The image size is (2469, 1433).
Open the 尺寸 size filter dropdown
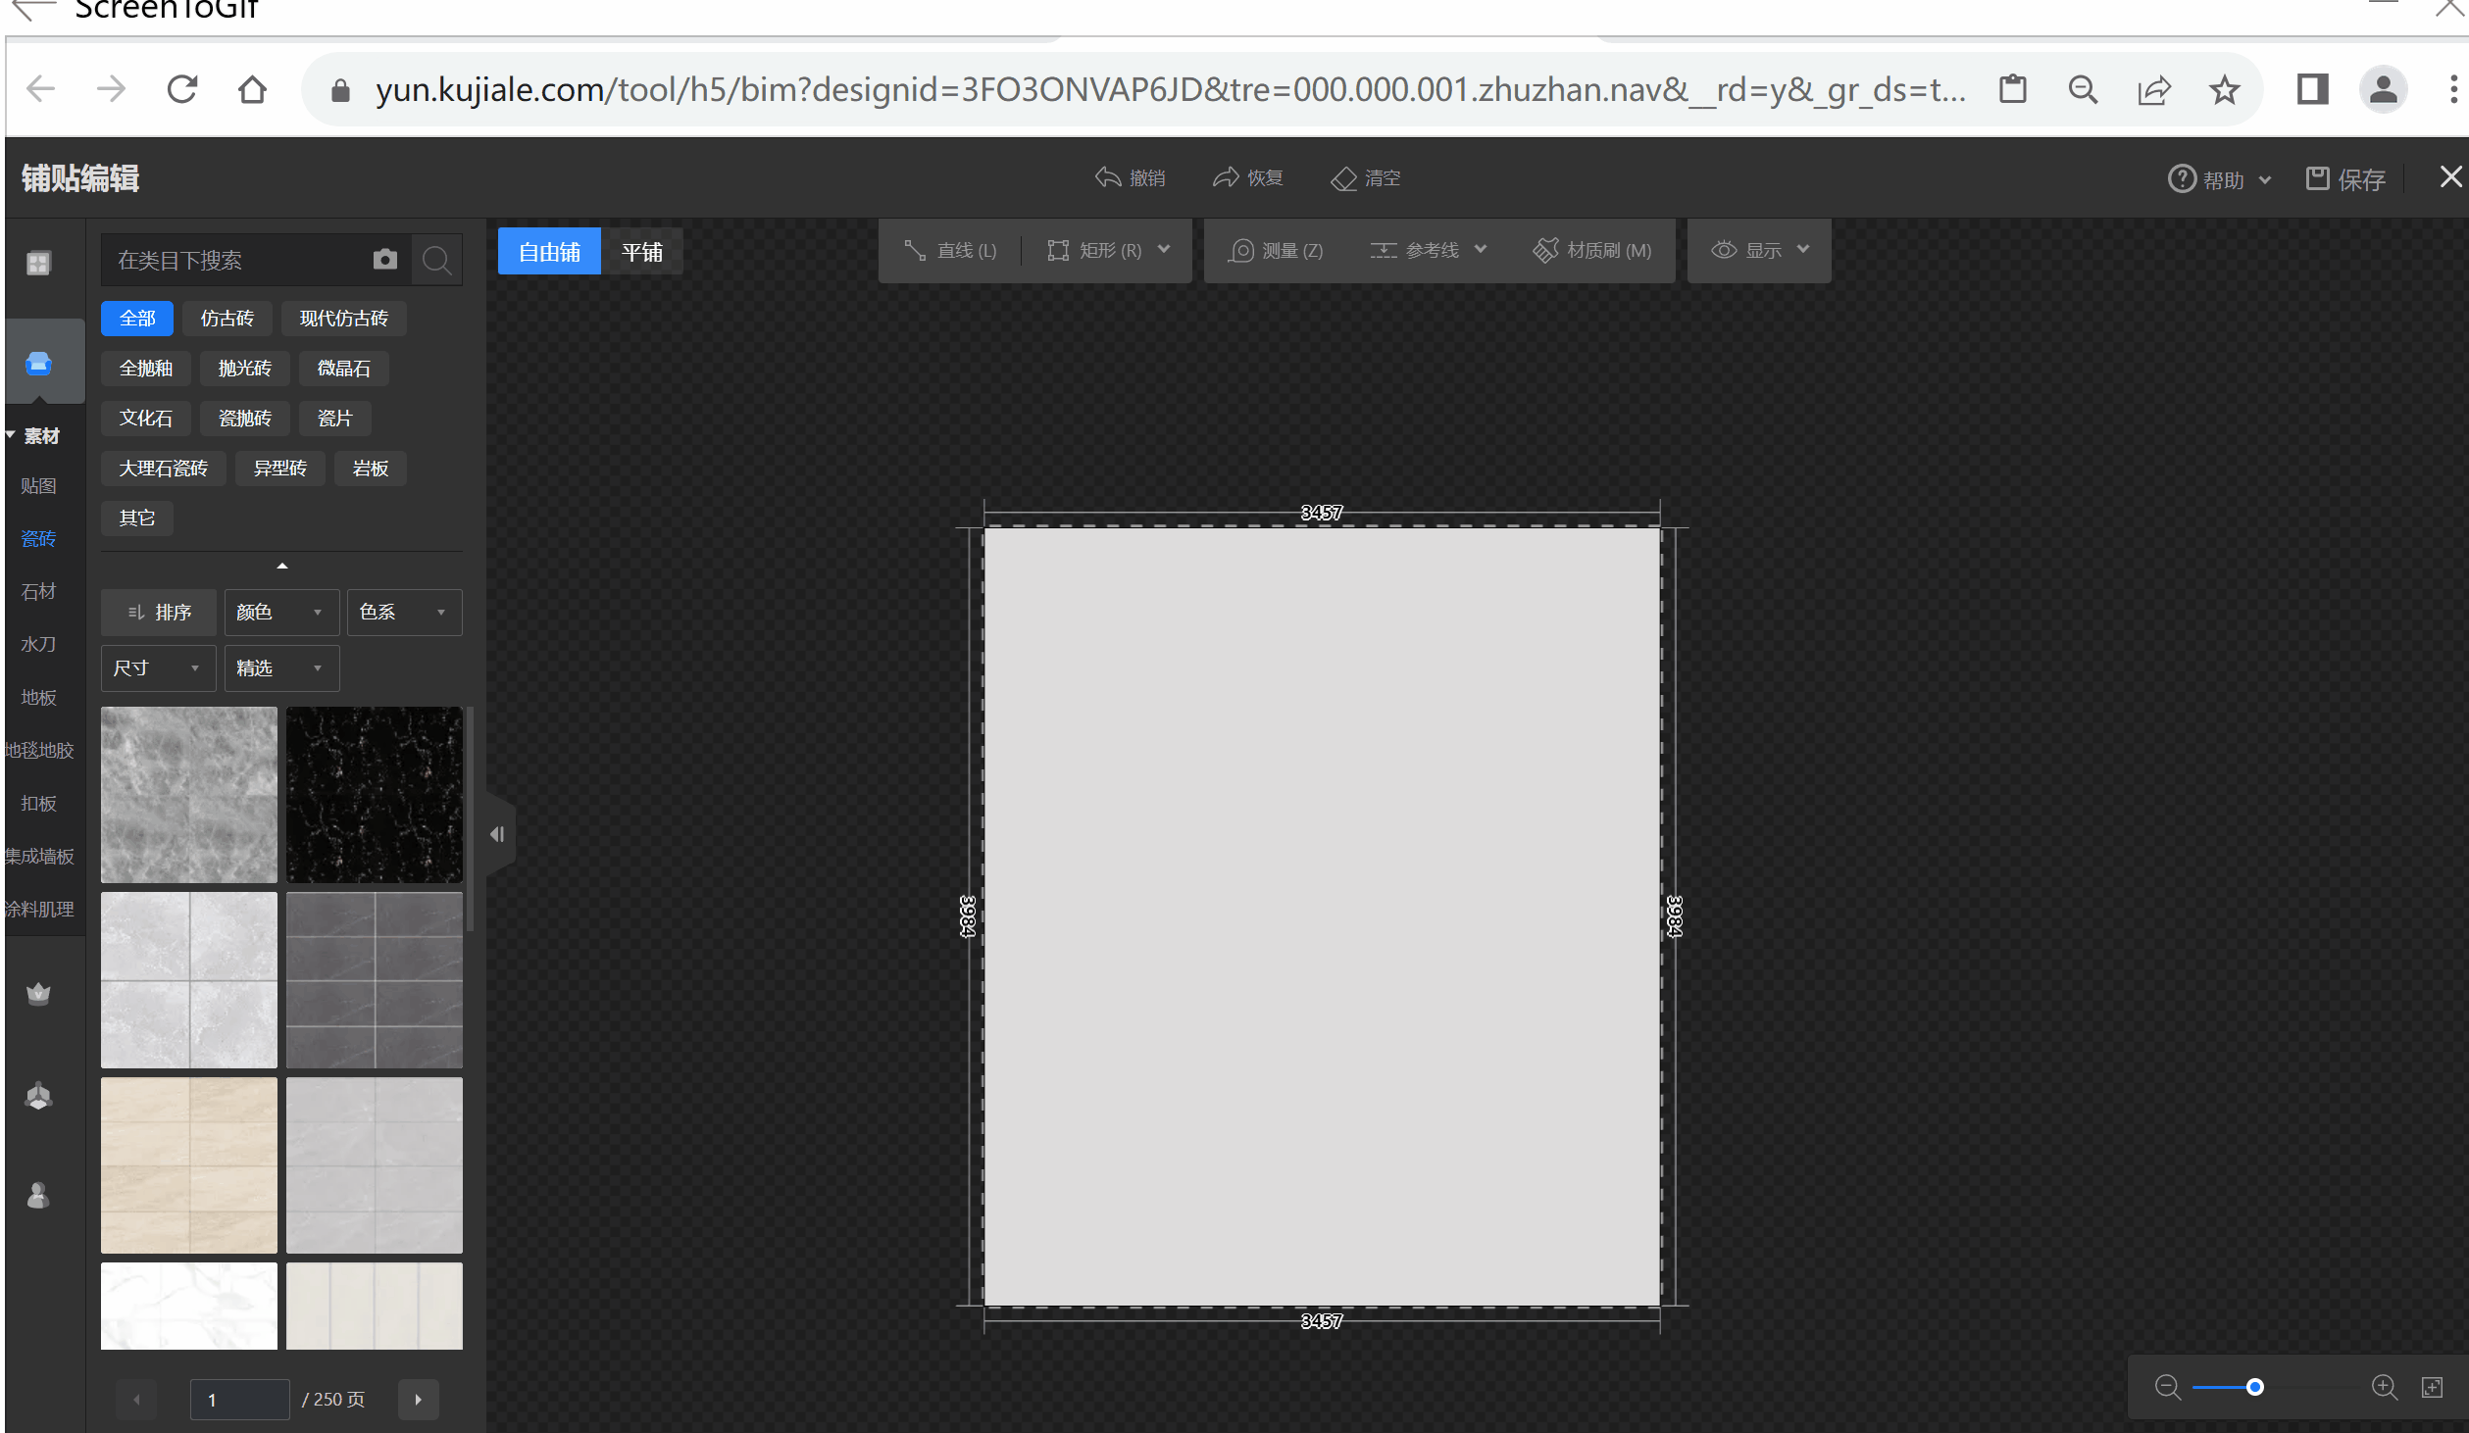point(158,667)
